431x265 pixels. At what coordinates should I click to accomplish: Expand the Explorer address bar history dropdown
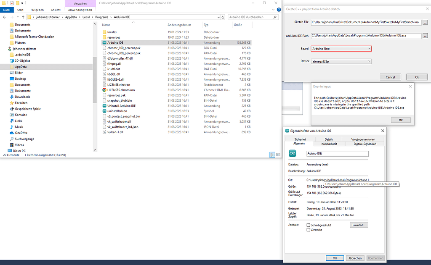click(218, 17)
